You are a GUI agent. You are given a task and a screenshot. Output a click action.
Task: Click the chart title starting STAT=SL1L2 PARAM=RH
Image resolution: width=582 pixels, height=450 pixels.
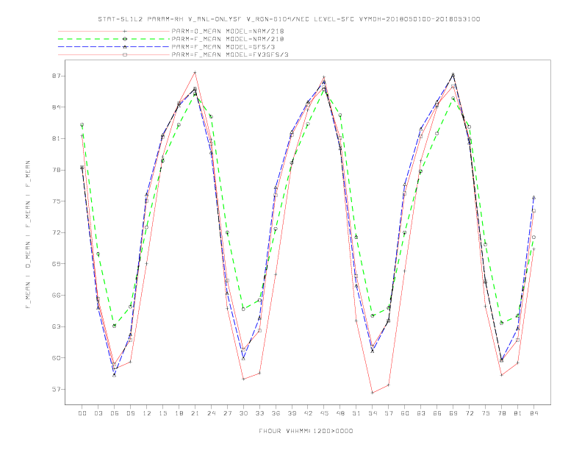(x=289, y=19)
